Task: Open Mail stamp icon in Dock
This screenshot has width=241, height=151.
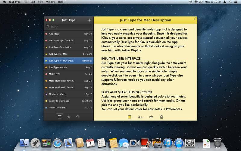Action: [x=68, y=143]
